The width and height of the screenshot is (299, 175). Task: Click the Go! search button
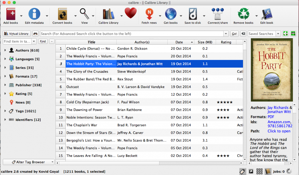[x=234, y=34]
